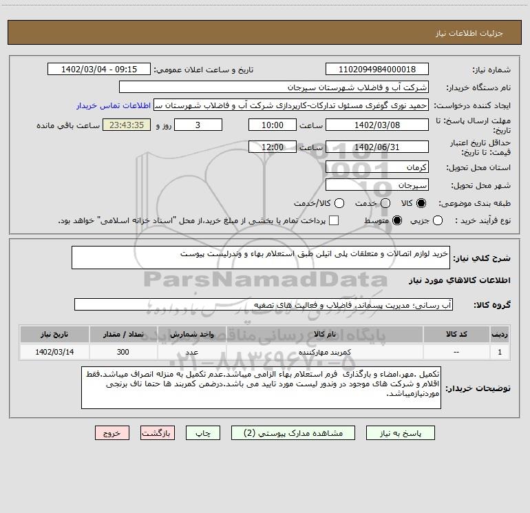Click the خروج exit button

click(112, 433)
